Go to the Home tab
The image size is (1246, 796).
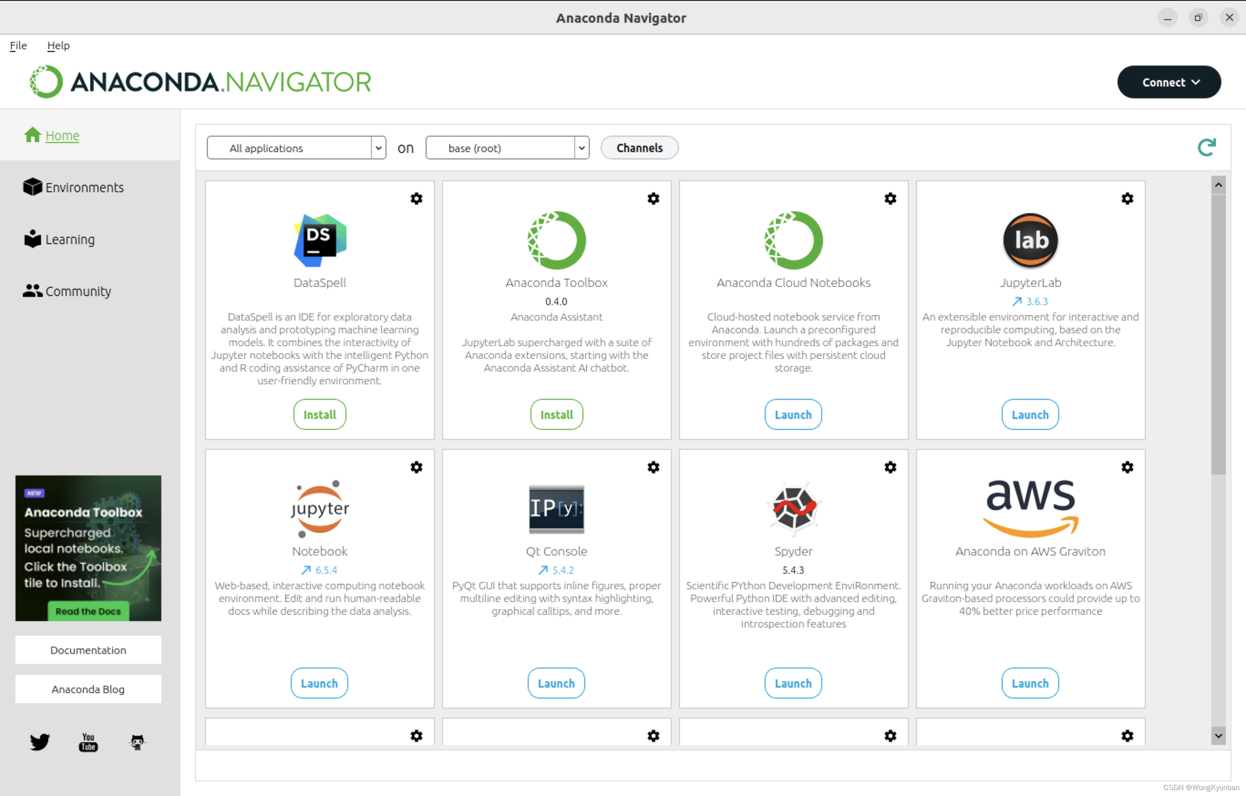(62, 135)
